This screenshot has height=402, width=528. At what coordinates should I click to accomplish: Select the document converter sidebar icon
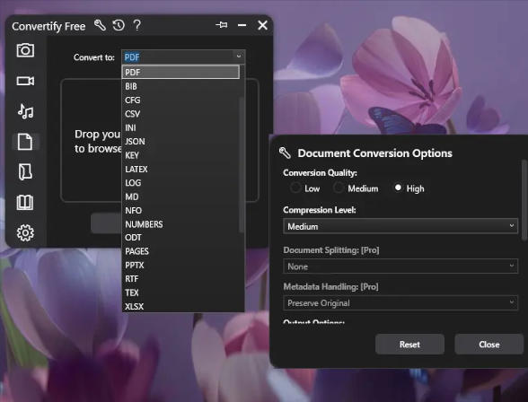(25, 142)
